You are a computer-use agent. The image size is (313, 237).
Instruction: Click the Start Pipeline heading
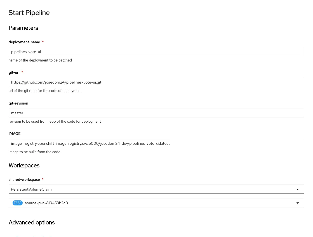[x=29, y=13]
